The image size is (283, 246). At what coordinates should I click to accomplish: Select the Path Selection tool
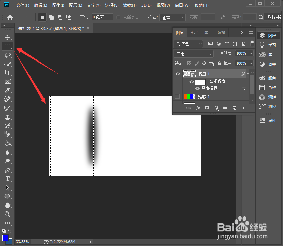7,188
